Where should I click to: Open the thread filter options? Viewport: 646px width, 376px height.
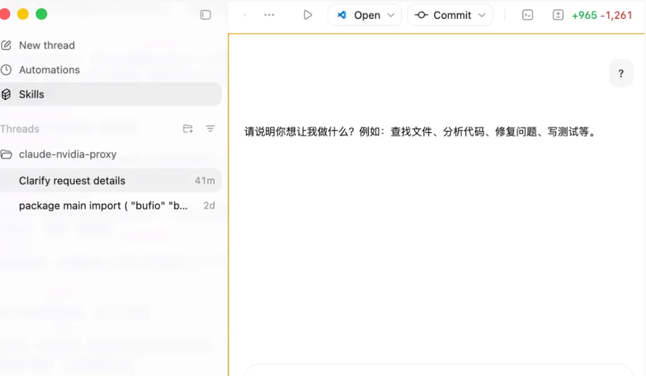coord(210,129)
